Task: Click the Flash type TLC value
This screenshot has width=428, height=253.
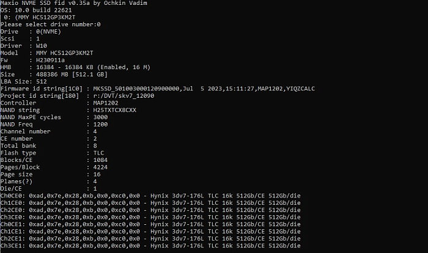Action: [x=98, y=153]
